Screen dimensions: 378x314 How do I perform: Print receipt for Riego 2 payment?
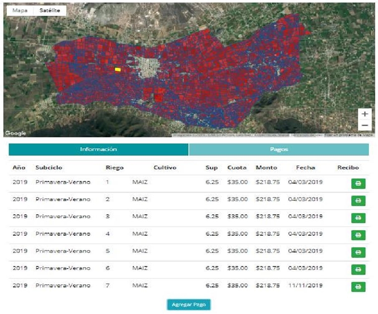point(358,201)
